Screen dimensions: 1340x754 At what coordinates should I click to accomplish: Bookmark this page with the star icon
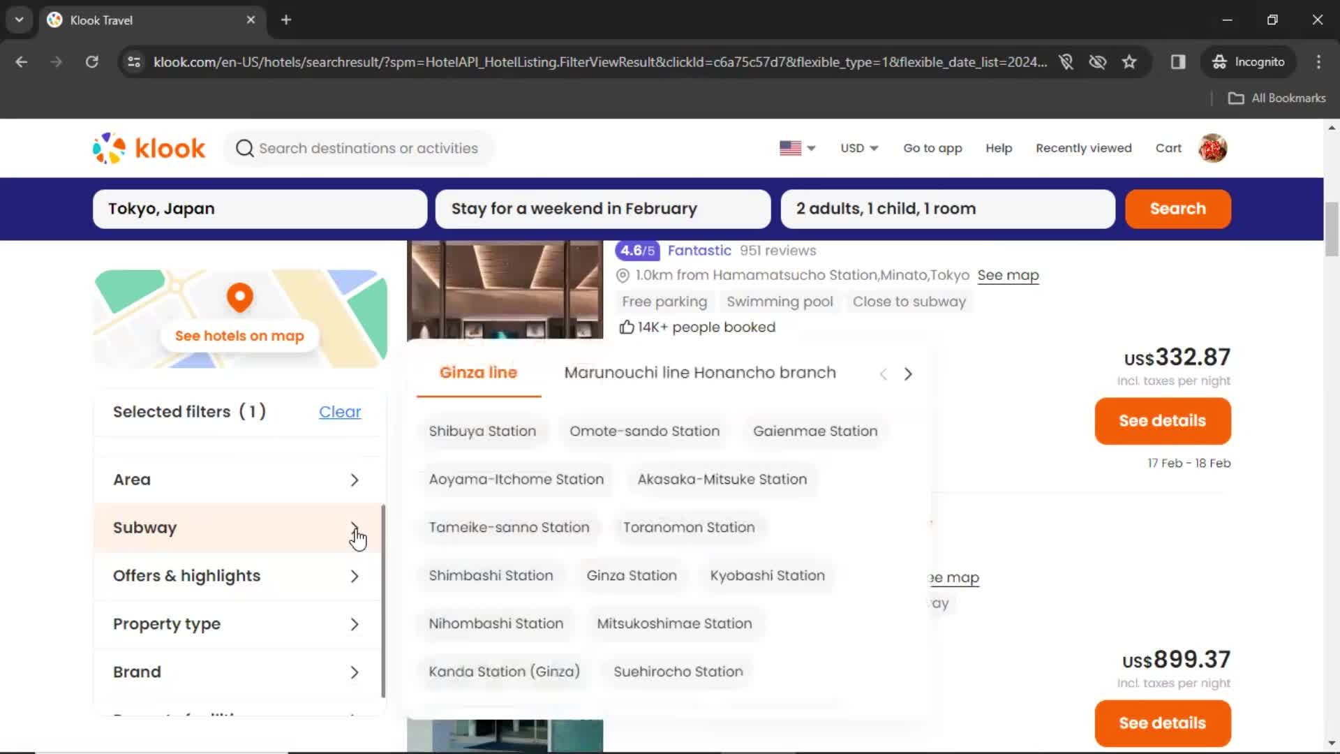point(1129,62)
